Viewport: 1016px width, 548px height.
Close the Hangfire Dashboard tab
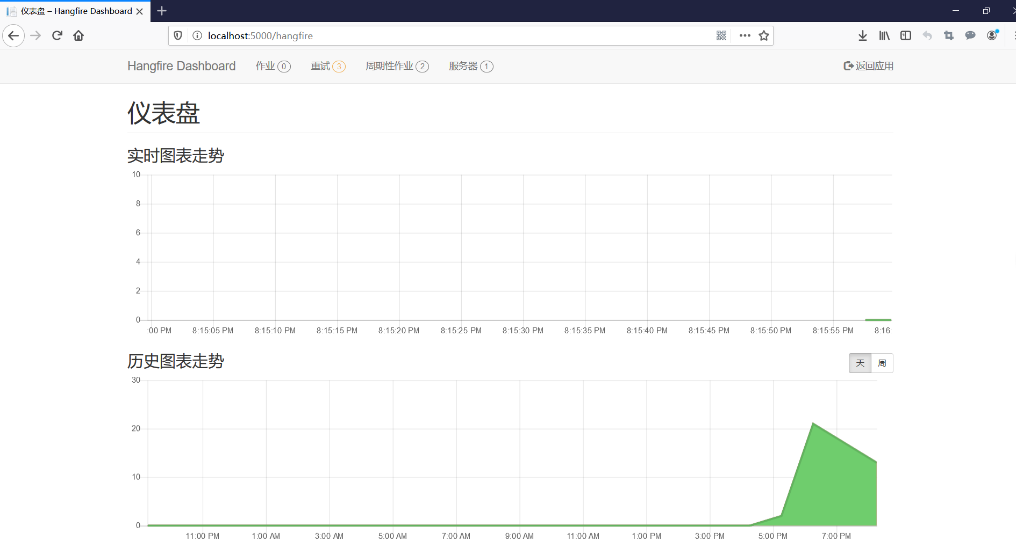tap(140, 11)
